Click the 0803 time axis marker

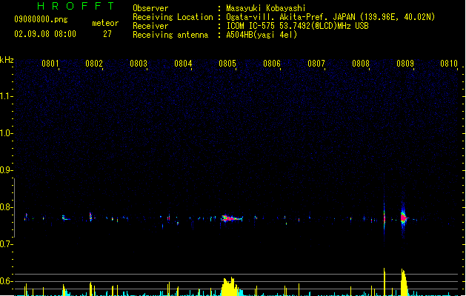pos(139,64)
